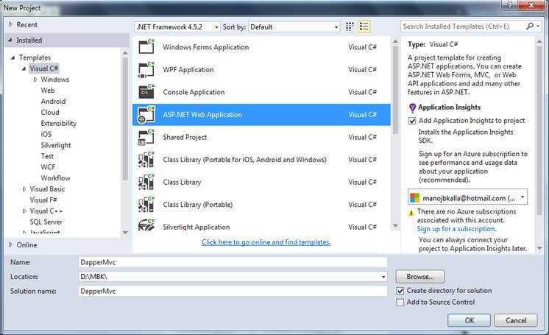Screen dimensions: 549x335
Task: Select the Silverlight Application template icon
Action: (x=146, y=225)
